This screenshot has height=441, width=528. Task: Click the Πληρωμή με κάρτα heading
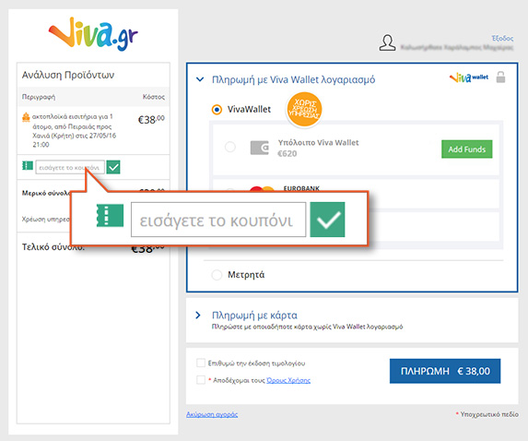(x=254, y=316)
